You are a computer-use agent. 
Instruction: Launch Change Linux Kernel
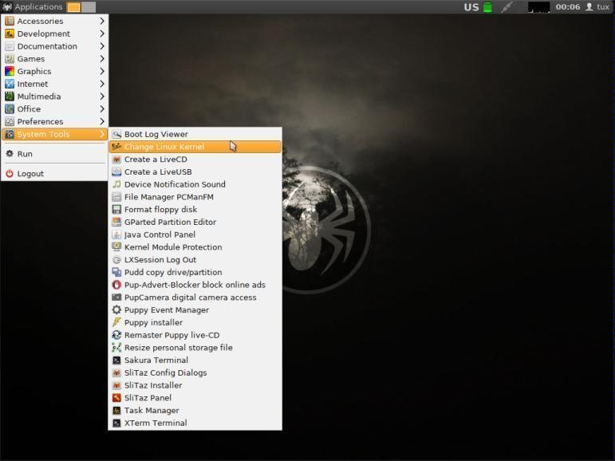[x=195, y=147]
